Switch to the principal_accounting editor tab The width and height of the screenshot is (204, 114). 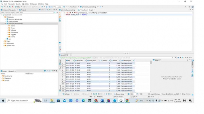67,10
